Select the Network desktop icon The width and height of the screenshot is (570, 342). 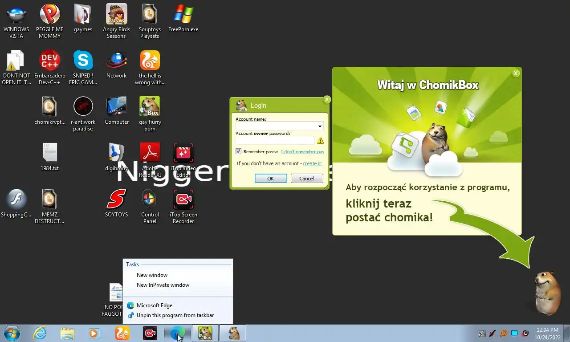[116, 65]
